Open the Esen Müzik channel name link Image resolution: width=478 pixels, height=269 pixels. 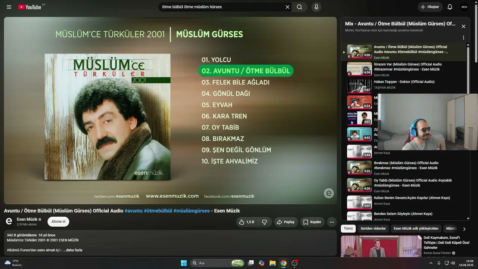click(27, 219)
